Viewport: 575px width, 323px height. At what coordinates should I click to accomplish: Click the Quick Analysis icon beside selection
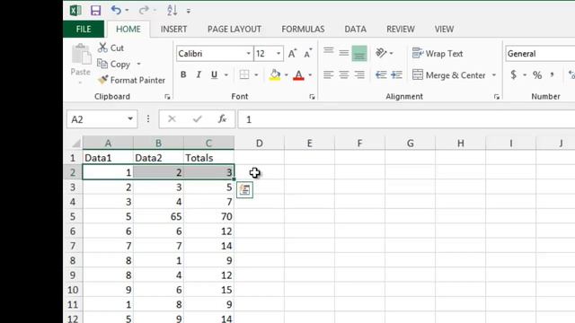[244, 189]
